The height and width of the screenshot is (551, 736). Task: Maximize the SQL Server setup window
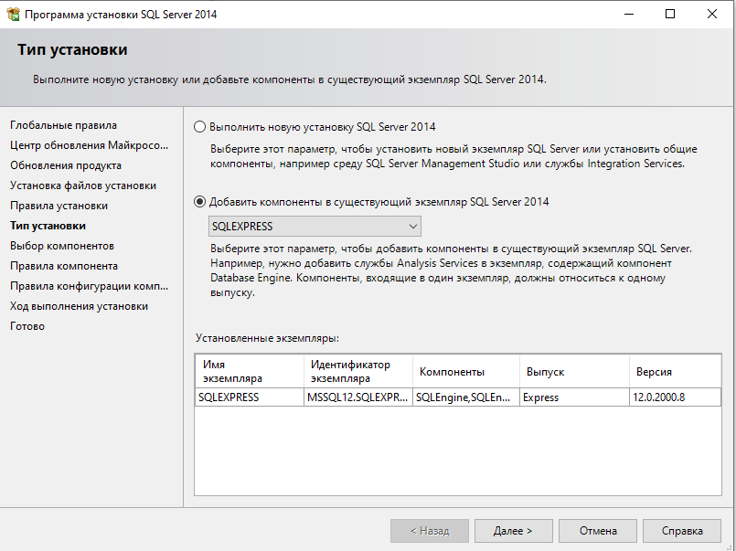pyautogui.click(x=670, y=14)
